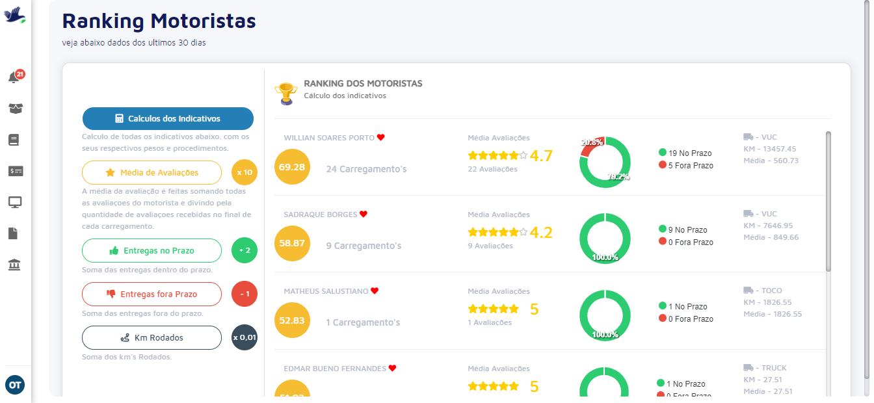Click Km Rodados button
Viewport: 874px width, 403px height.
click(152, 337)
